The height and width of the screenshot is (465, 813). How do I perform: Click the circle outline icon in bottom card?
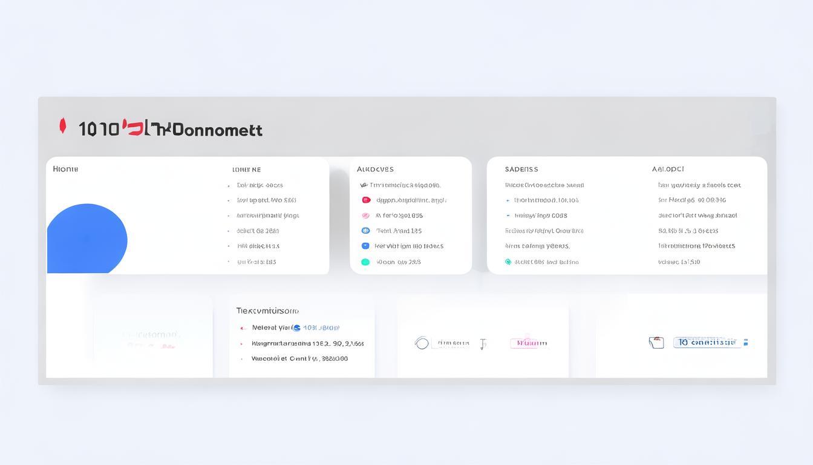pyautogui.click(x=422, y=343)
